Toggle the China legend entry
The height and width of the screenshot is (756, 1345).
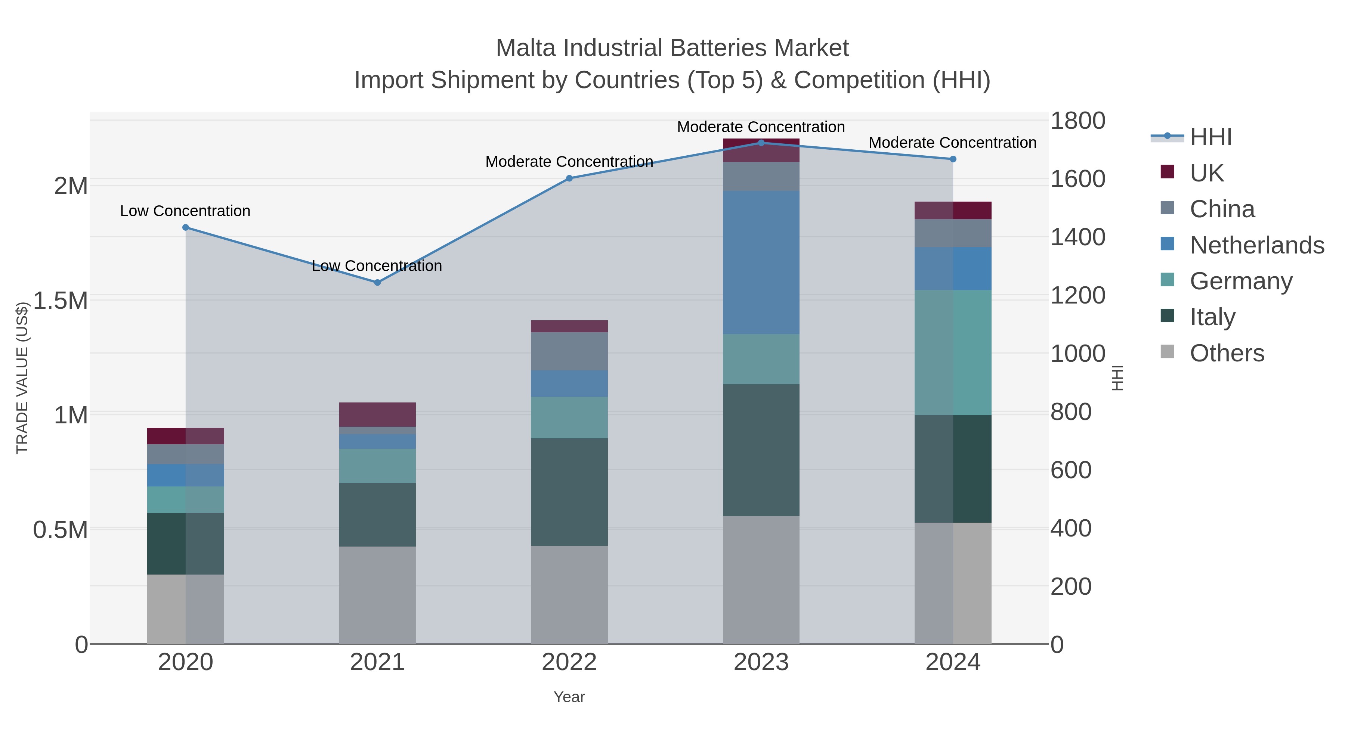point(1207,209)
